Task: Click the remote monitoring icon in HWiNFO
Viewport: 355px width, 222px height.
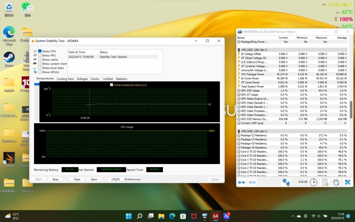Action: click(x=286, y=182)
